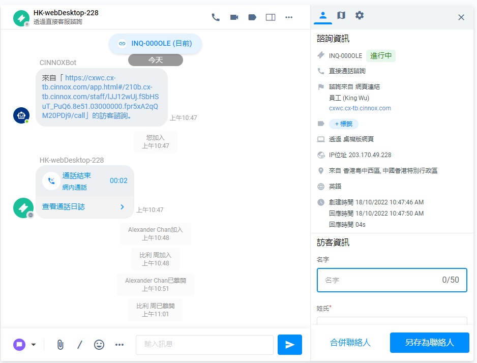
Task: Focus the 輸入訊息 message input
Action: tap(204, 345)
